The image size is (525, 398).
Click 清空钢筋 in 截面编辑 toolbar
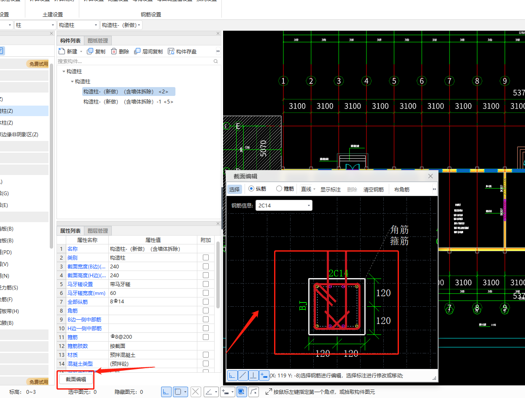pos(374,189)
